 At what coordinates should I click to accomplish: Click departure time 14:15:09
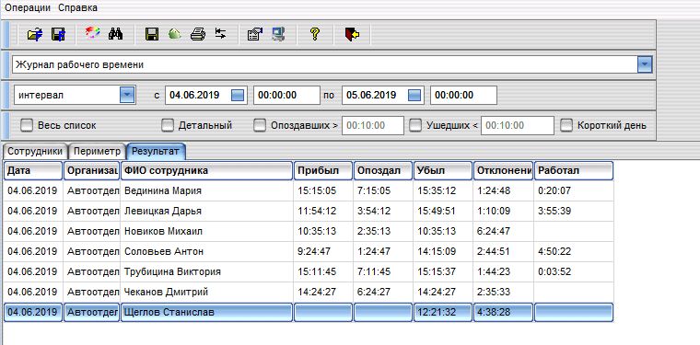pyautogui.click(x=437, y=251)
